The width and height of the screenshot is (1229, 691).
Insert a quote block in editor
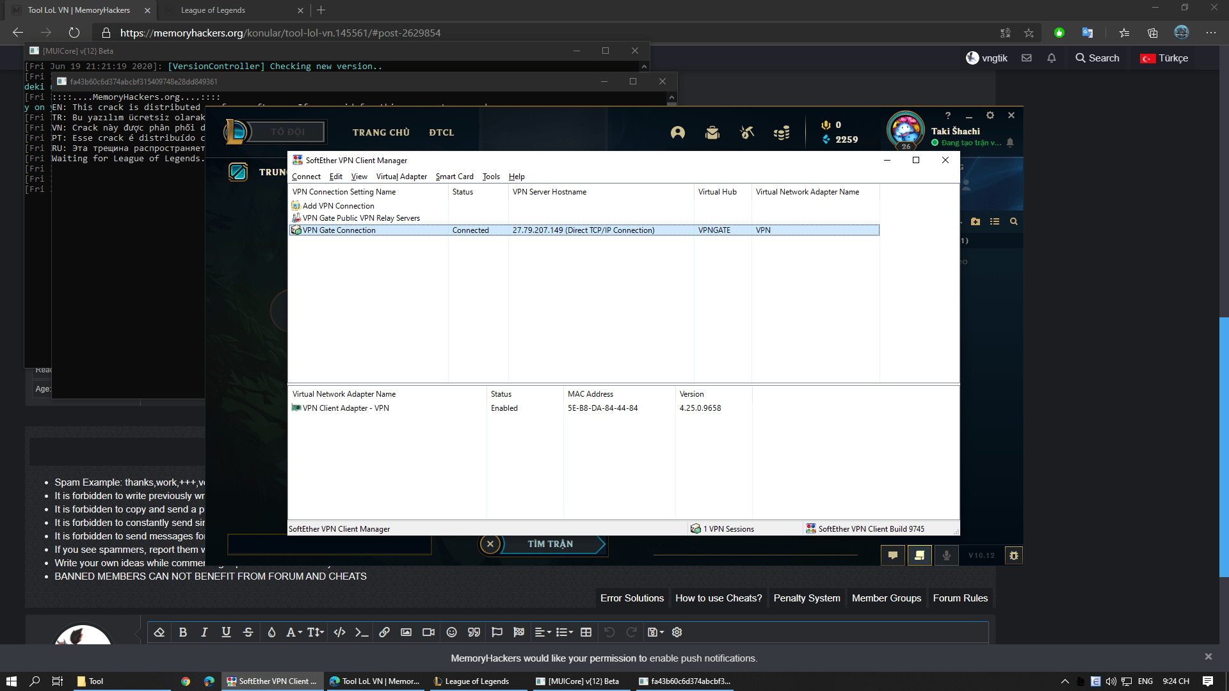pyautogui.click(x=474, y=632)
